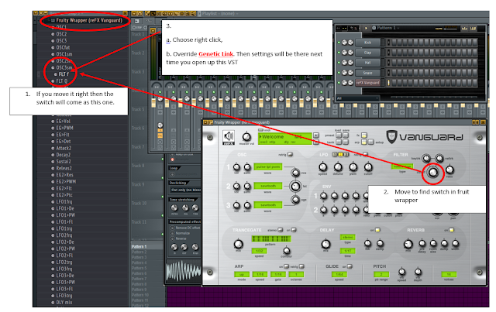Click the Clap channel button
The height and width of the screenshot is (312, 496).
coord(367,53)
